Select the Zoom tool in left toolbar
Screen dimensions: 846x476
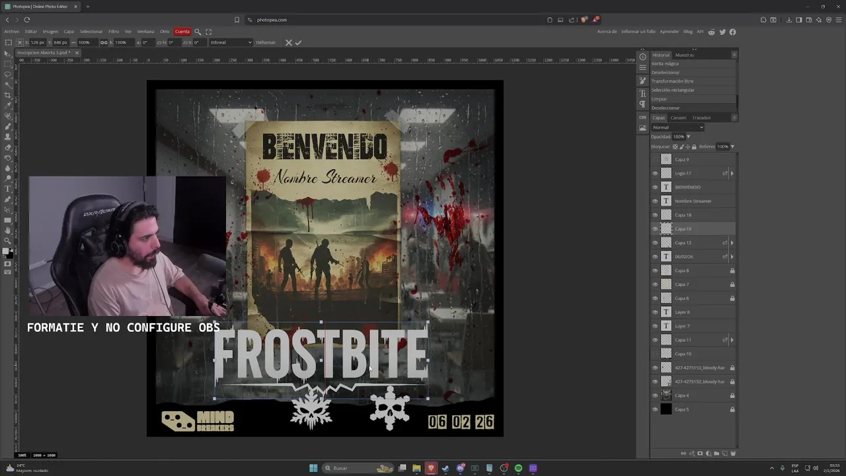pyautogui.click(x=8, y=241)
